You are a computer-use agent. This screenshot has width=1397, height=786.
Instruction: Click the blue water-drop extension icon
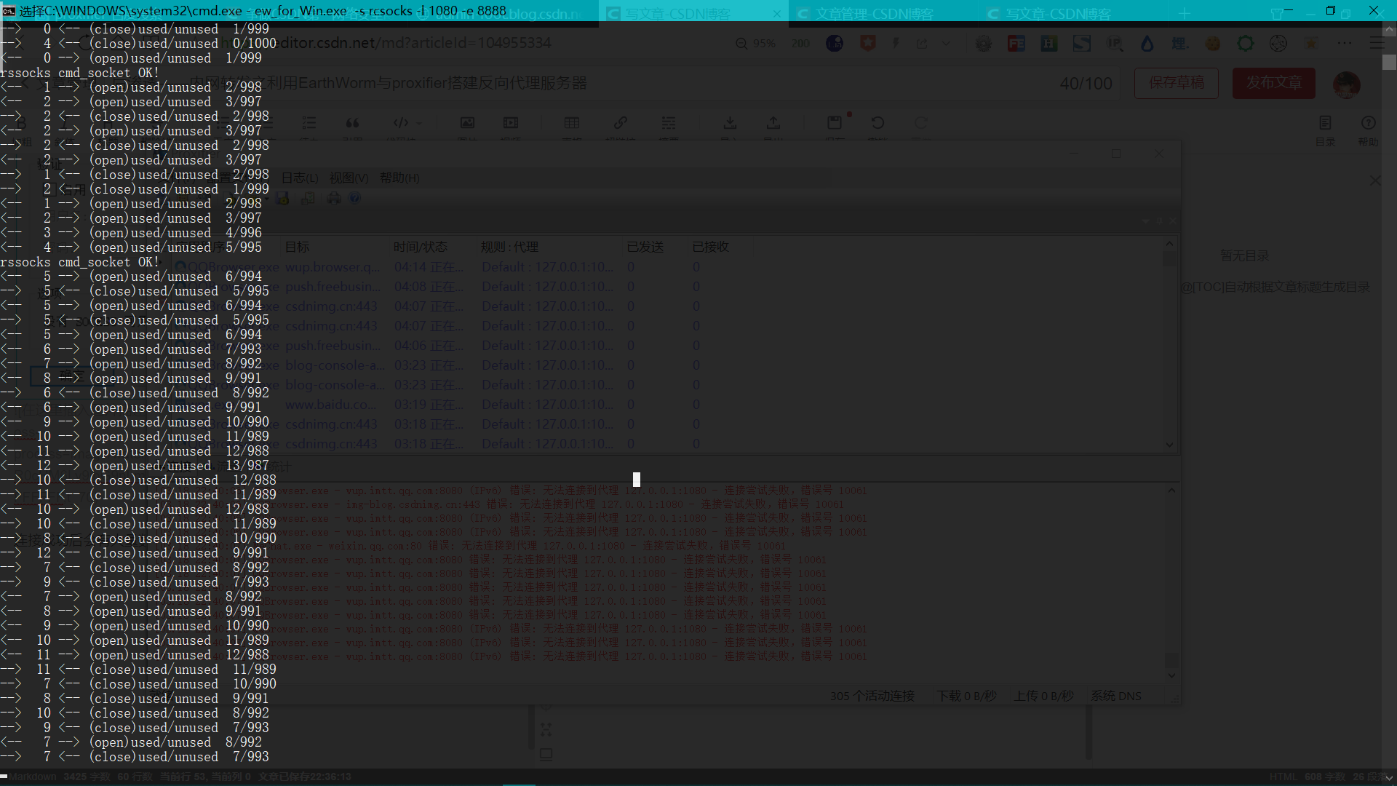pos(1147,44)
